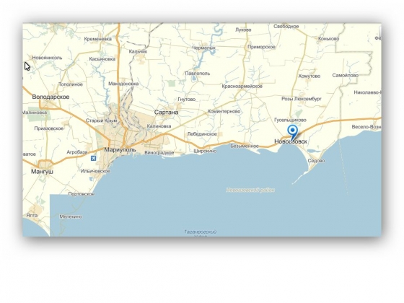Click the Виноградное label east of Мариуполь
Viewport: 404px width, 303px height.
click(159, 152)
